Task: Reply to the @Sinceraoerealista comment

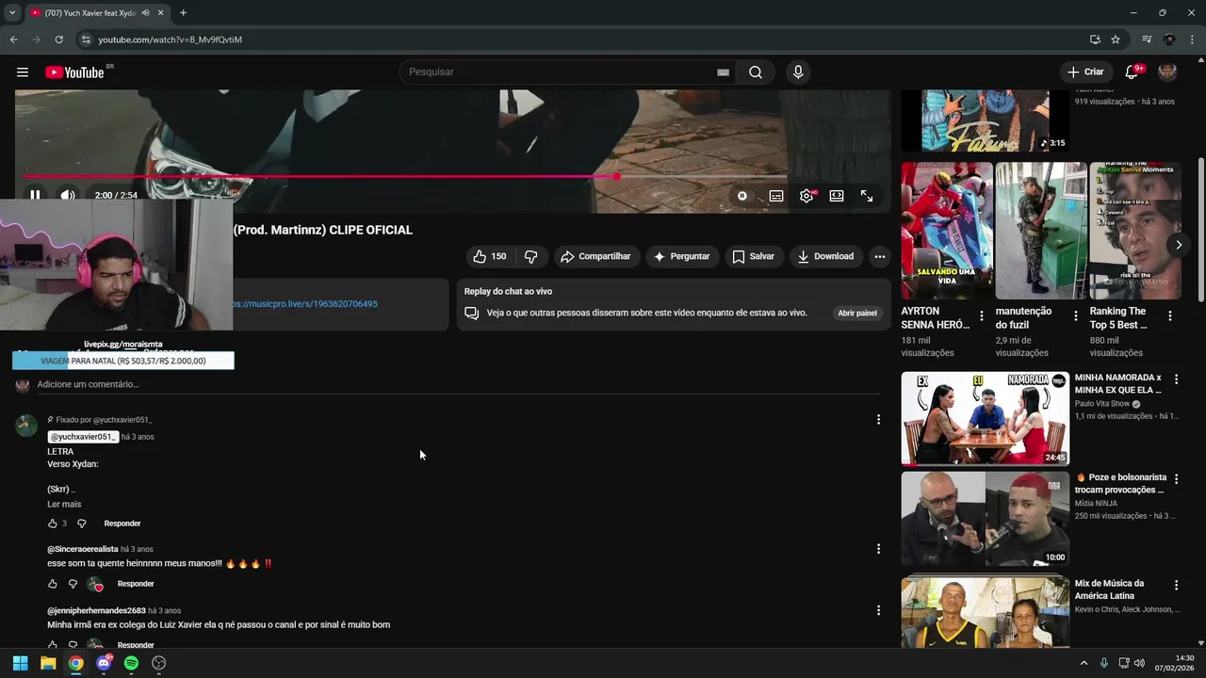Action: point(136,584)
